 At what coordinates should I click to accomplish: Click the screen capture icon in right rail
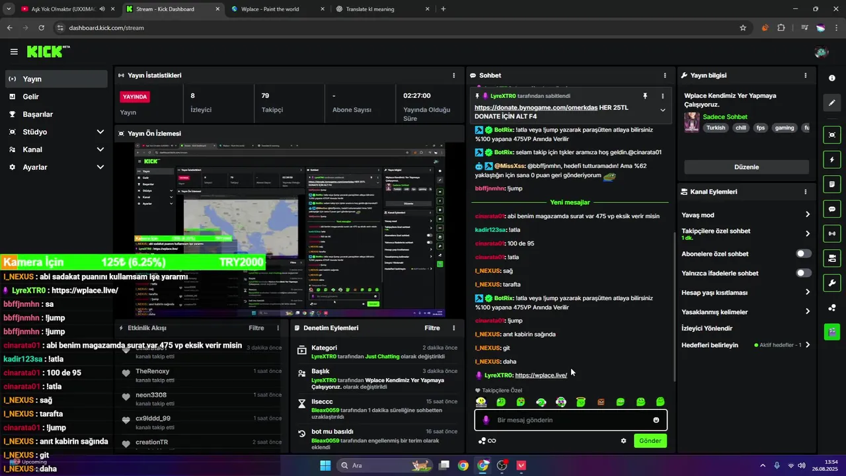pos(831,135)
